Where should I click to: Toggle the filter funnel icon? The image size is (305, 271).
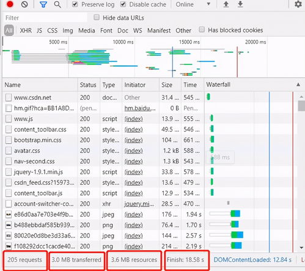pos(43,4)
